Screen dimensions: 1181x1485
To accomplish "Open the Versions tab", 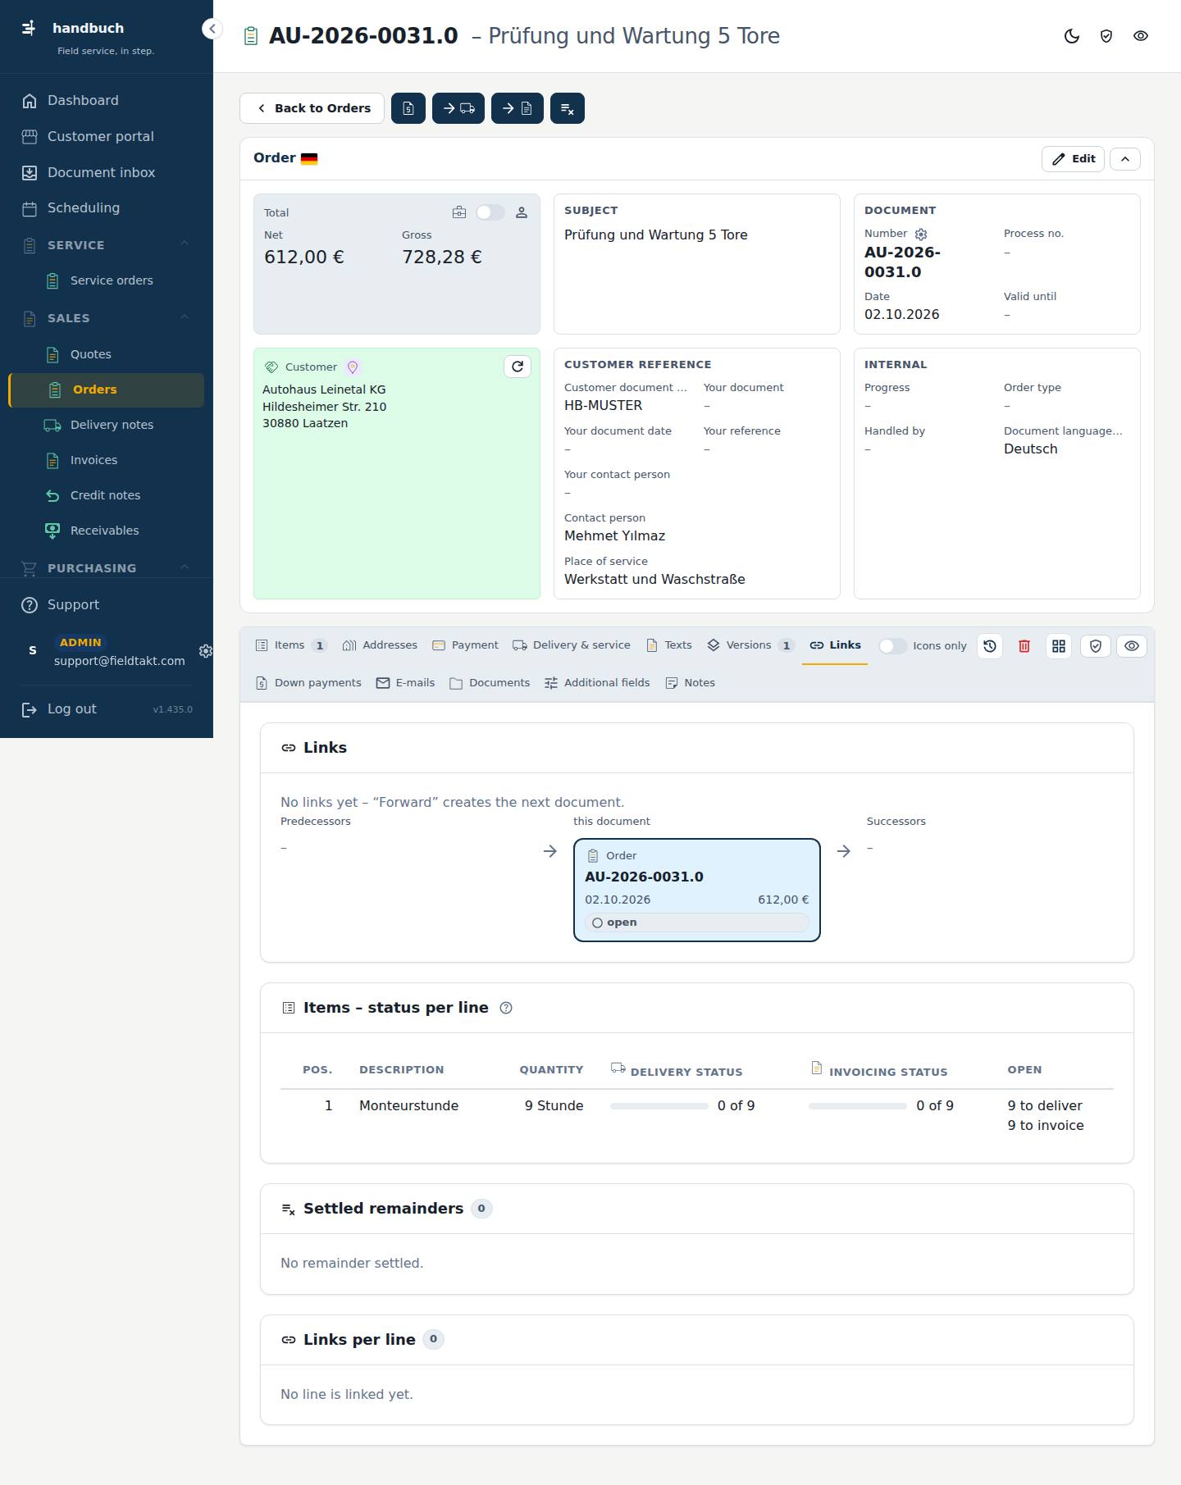I will pos(750,645).
